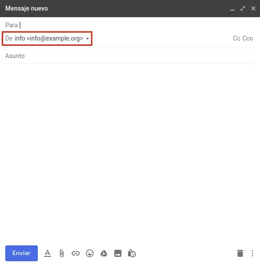Expand compose window to full screen

[x=243, y=8]
